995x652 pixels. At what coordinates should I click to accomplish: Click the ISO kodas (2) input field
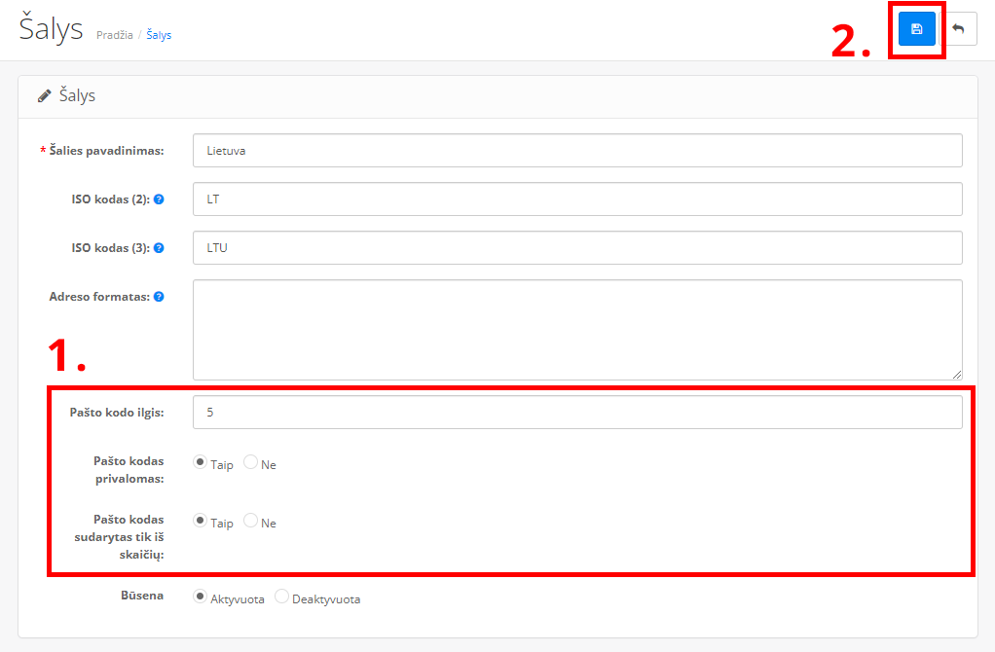(577, 199)
